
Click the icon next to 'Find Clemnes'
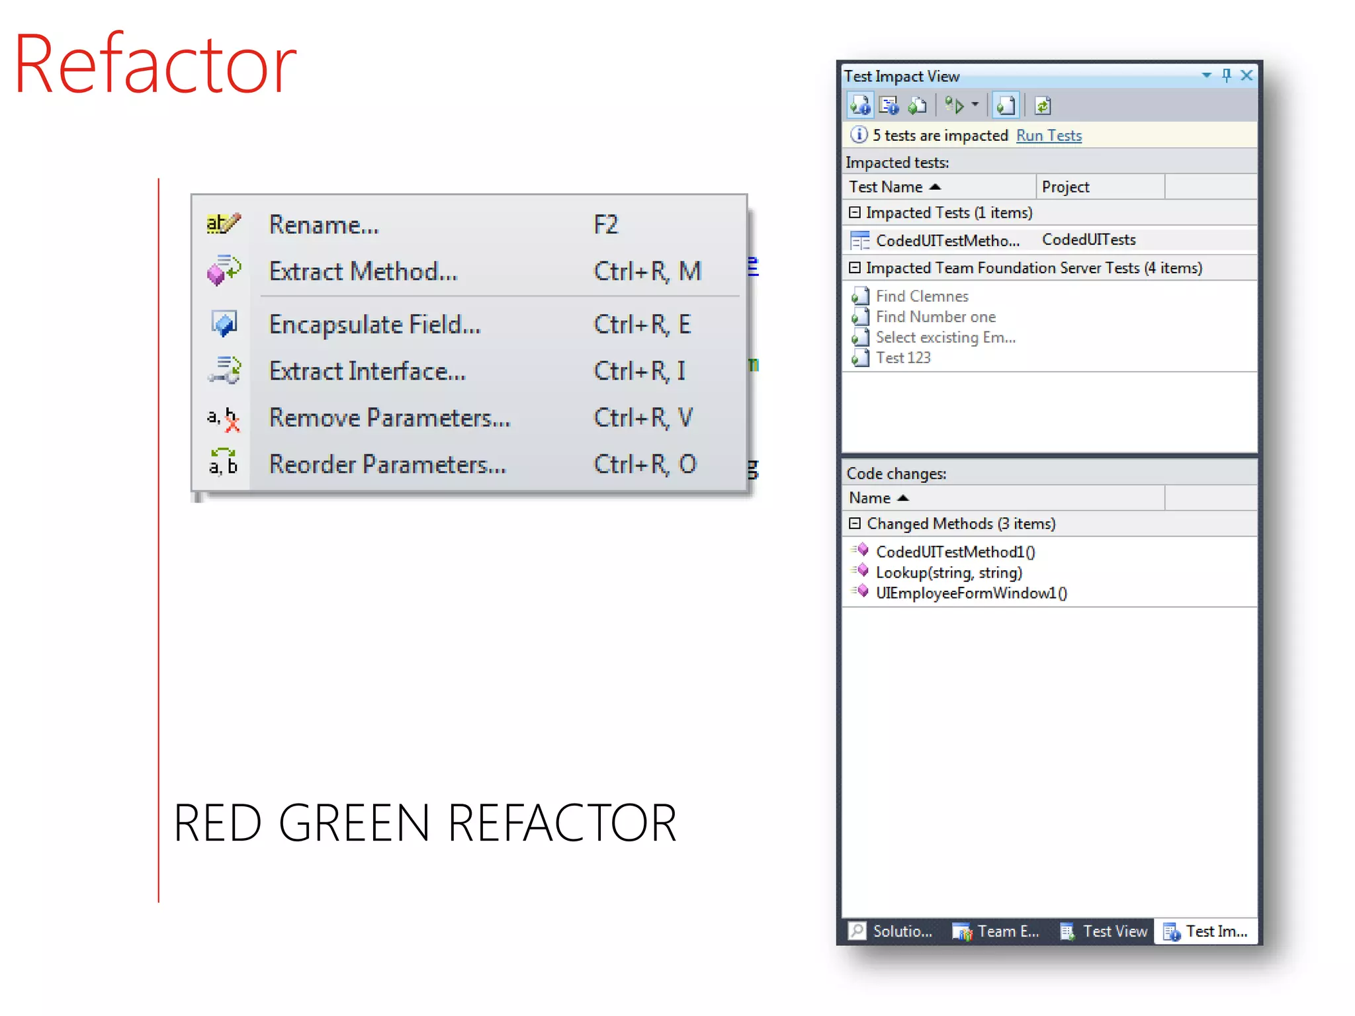(x=860, y=296)
